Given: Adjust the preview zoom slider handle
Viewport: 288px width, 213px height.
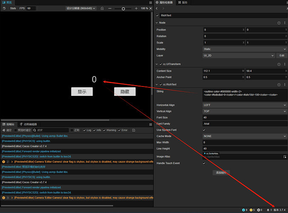Looking at the screenshot, I should pyautogui.click(x=123, y=9).
